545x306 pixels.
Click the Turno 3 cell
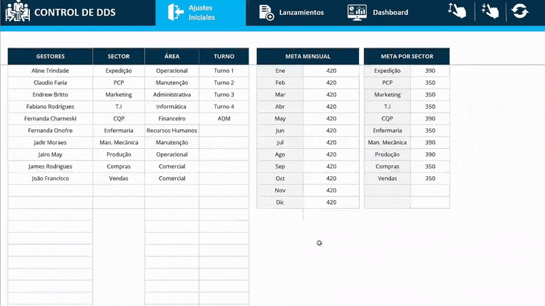(223, 95)
